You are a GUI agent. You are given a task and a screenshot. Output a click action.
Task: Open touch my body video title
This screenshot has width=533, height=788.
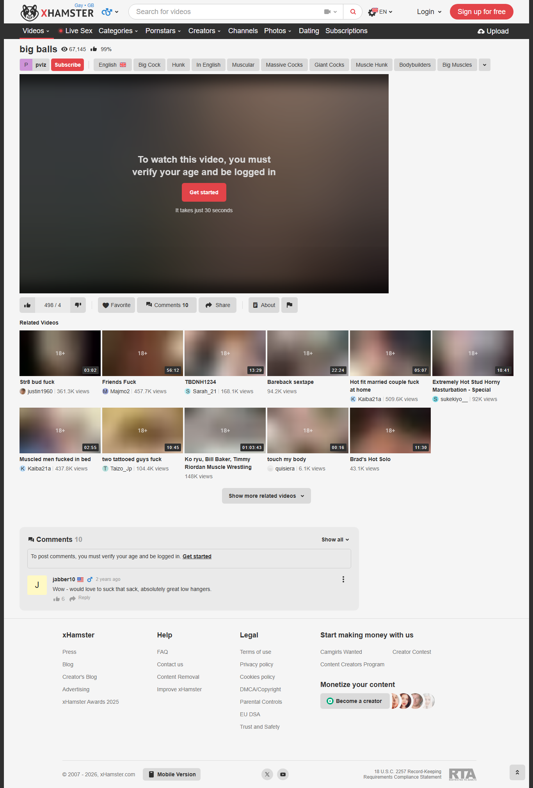(287, 459)
